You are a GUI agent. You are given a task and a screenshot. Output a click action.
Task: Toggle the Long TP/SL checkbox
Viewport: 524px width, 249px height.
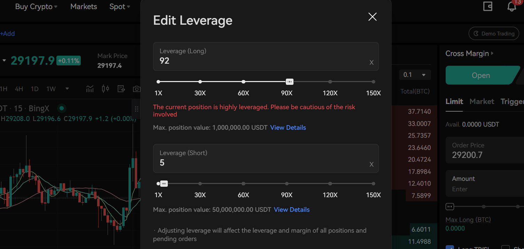click(449, 248)
